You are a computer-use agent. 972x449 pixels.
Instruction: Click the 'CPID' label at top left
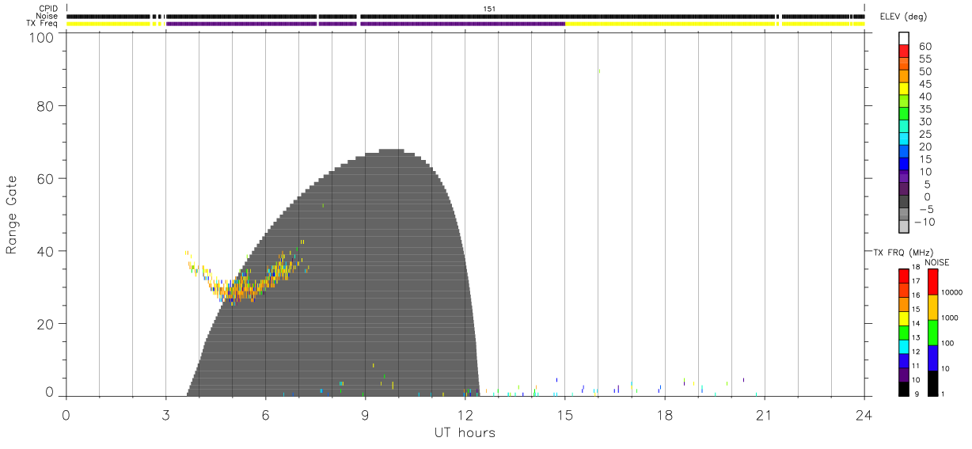click(49, 9)
